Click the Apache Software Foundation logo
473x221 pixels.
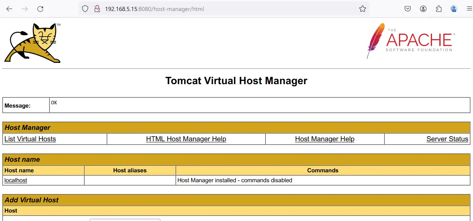(x=411, y=41)
